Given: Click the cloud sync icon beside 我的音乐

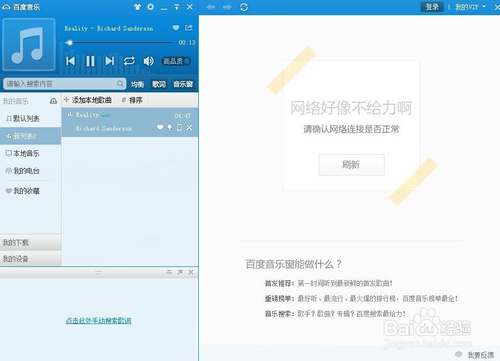Looking at the screenshot, I should coord(53,101).
